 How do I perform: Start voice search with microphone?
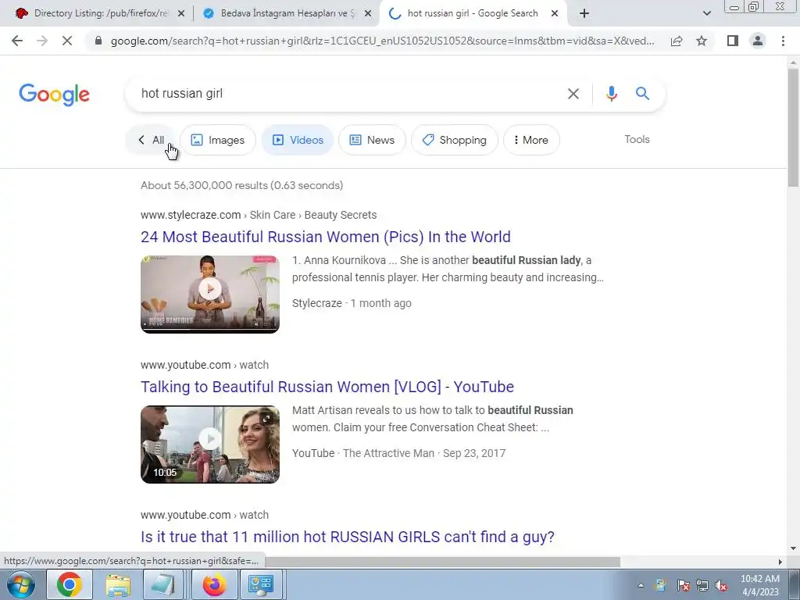click(x=611, y=94)
